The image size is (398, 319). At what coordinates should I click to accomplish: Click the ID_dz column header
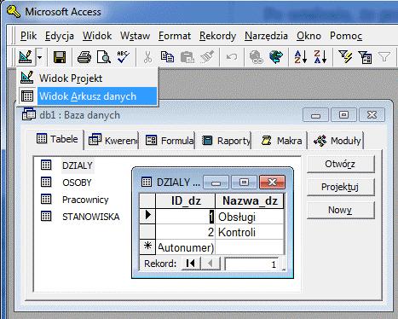coord(186,200)
